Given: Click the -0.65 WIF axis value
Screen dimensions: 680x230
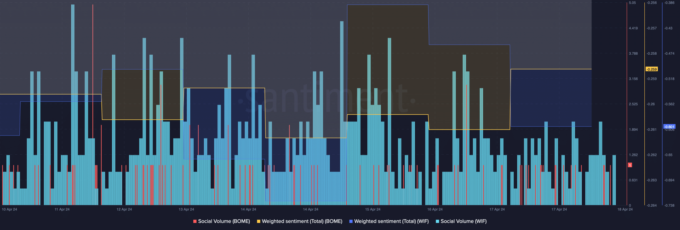Looking at the screenshot, I should (668, 155).
